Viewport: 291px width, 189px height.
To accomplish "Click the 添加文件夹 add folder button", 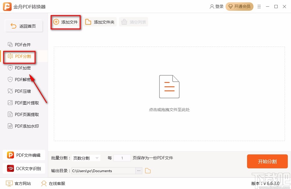I will pos(100,22).
